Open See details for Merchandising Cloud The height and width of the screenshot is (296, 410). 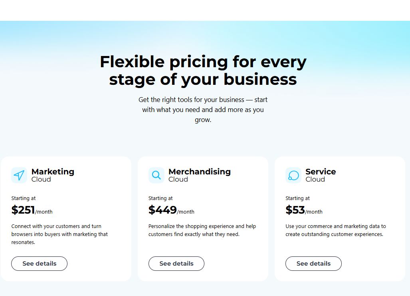click(x=176, y=264)
